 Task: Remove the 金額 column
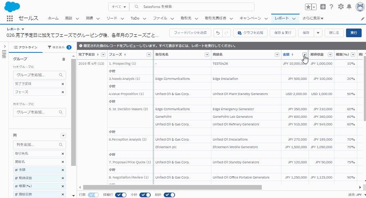pyautogui.click(x=62, y=170)
